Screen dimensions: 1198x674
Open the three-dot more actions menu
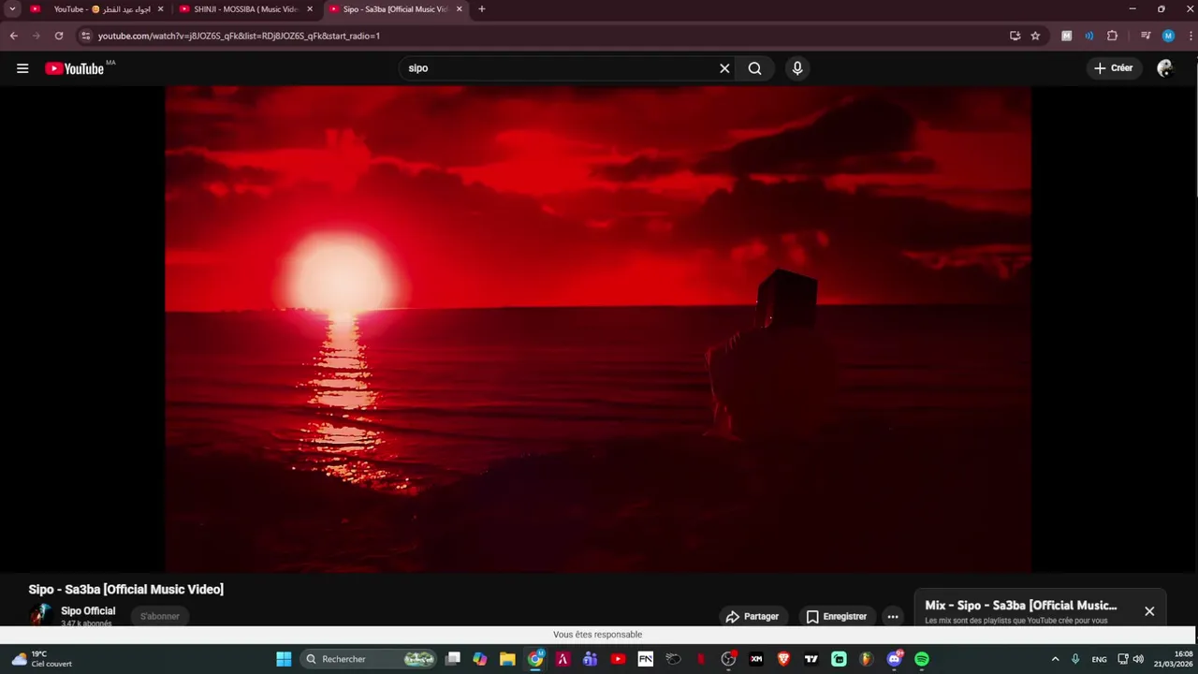[x=893, y=616]
